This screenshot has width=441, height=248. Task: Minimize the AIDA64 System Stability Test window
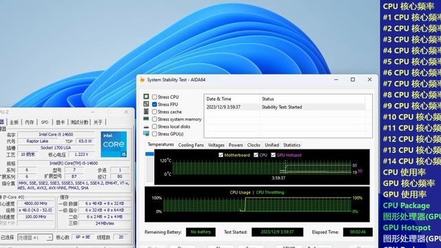coord(336,80)
